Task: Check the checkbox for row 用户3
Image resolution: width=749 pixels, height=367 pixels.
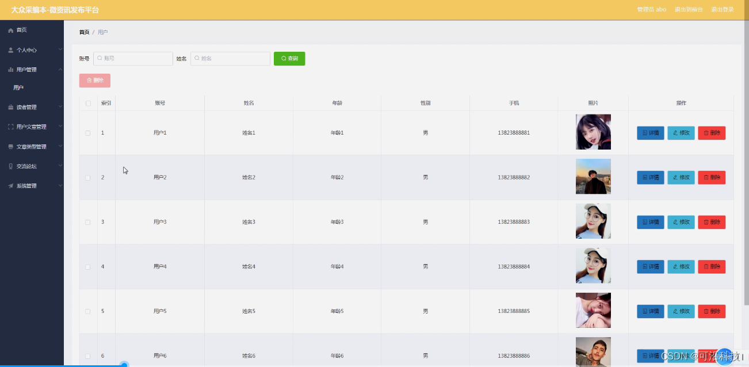Action: 88,222
